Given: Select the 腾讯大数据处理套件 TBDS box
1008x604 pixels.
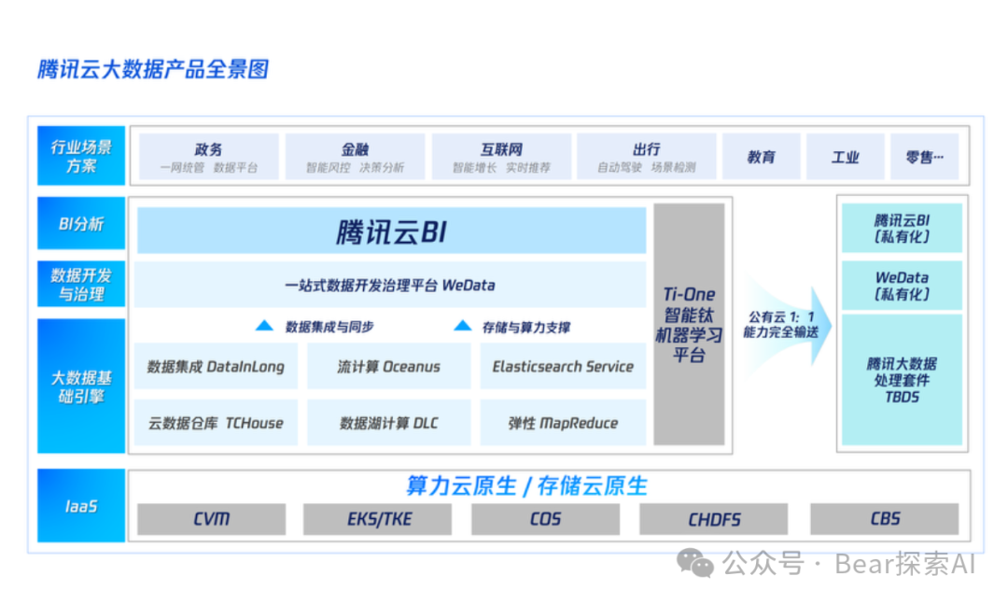Looking at the screenshot, I should (x=902, y=380).
